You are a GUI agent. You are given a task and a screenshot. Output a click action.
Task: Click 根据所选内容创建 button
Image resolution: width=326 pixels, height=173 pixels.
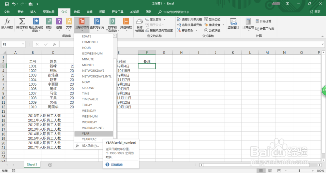point(159,30)
